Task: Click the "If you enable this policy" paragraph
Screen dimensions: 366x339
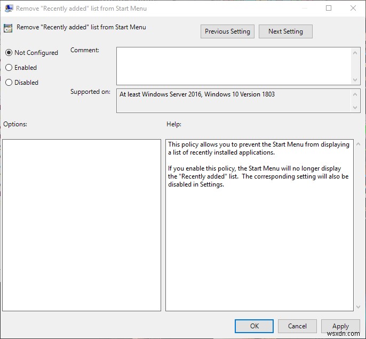Action: pos(258,176)
